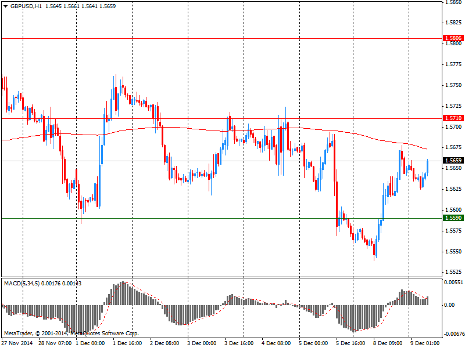The width and height of the screenshot is (465, 348).
Task: Click the 1.5825 price scale value
Action: [x=454, y=23]
